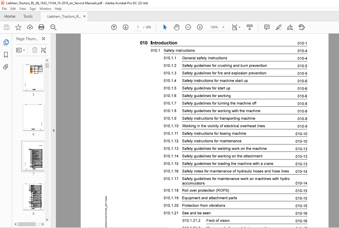This screenshot has height=228, width=339.
Task: Open the File menu
Action: click(x=4, y=9)
